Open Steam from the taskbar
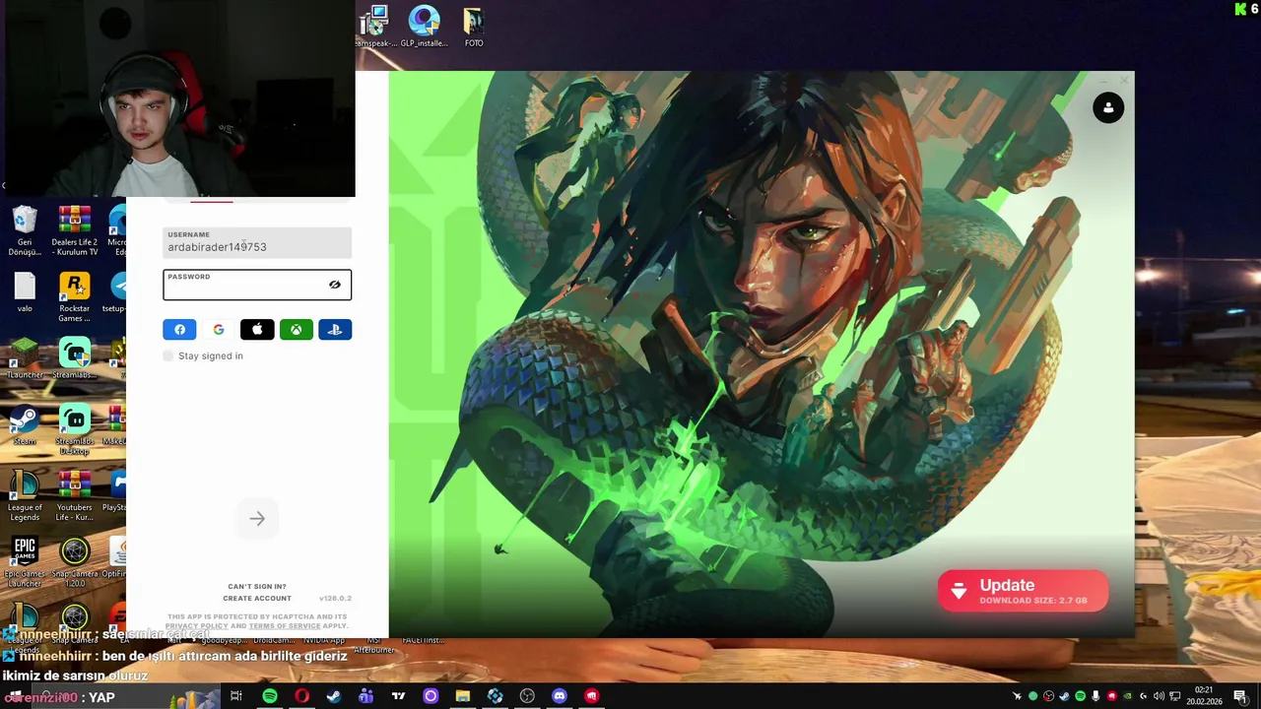This screenshot has height=709, width=1261. (334, 696)
